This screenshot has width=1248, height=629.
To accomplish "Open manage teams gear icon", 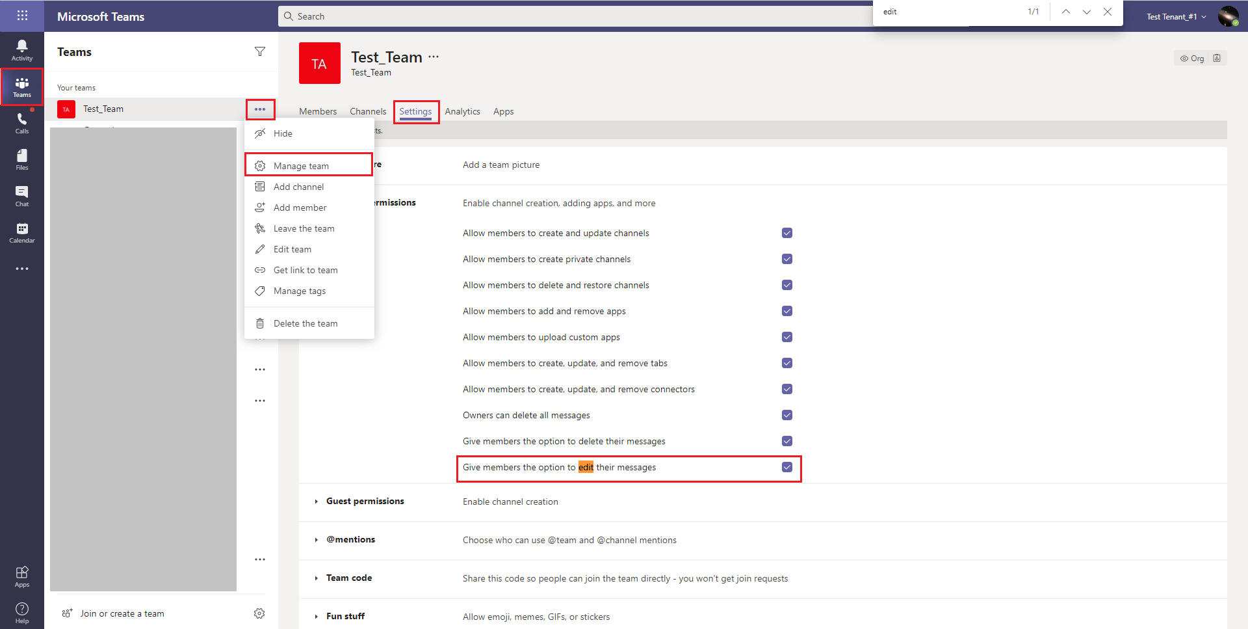I will pos(259,613).
